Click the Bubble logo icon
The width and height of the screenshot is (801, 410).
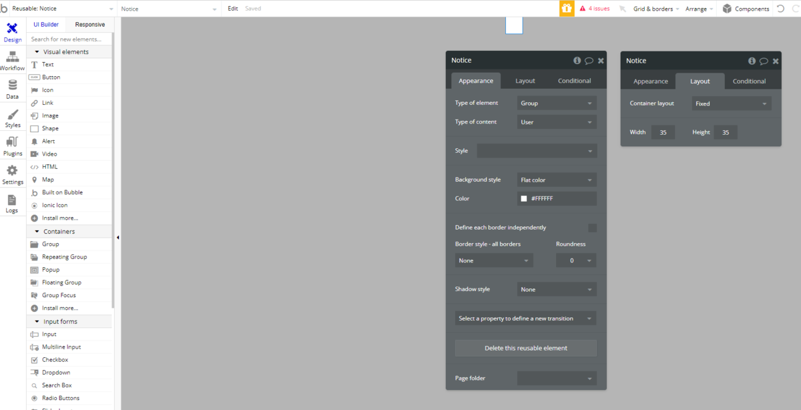coord(5,9)
